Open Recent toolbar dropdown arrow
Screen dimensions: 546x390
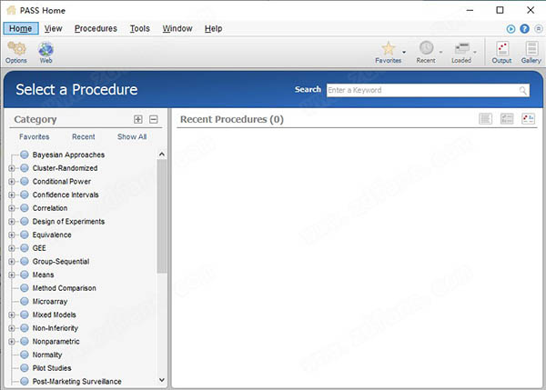tap(440, 52)
